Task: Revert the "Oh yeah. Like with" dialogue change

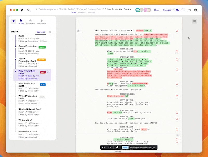Action: tap(177, 84)
